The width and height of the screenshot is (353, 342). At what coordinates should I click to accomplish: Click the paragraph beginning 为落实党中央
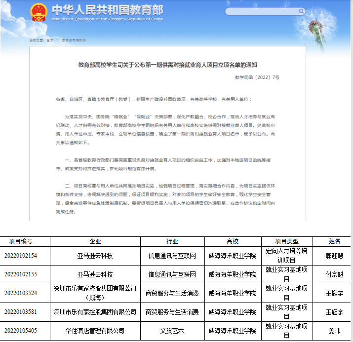[165, 130]
